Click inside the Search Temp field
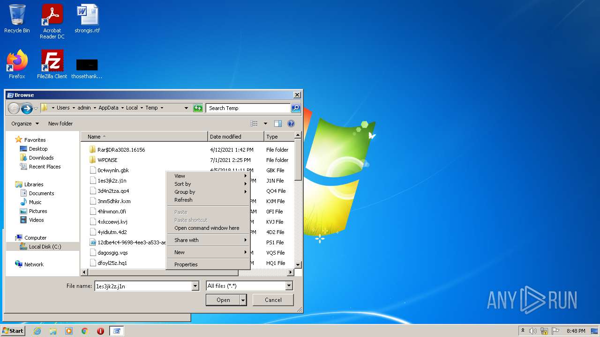 click(x=248, y=108)
